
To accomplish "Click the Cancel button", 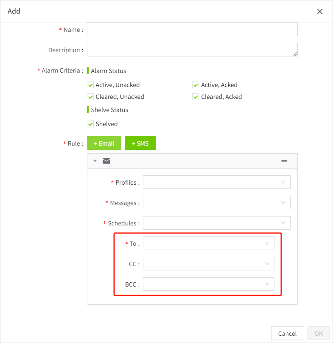I will tap(287, 334).
